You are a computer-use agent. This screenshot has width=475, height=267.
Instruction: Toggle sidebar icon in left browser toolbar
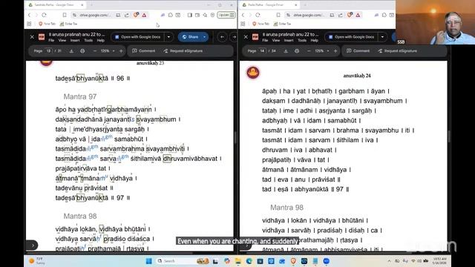190,15
